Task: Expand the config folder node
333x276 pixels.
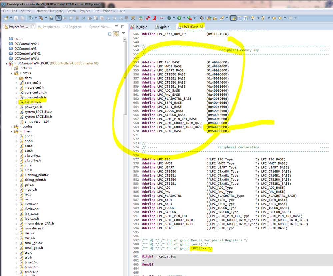Action: [11, 127]
